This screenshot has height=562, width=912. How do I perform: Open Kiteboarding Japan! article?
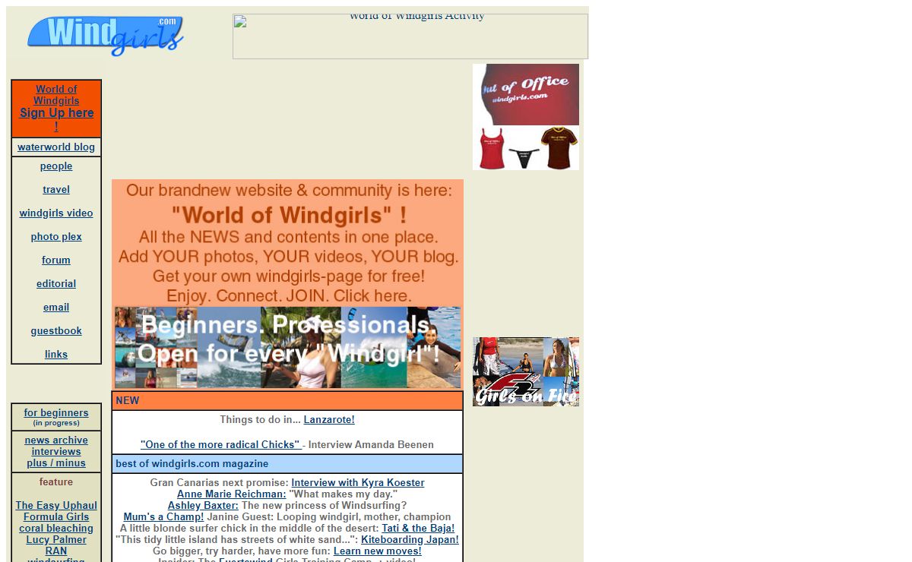click(x=410, y=540)
